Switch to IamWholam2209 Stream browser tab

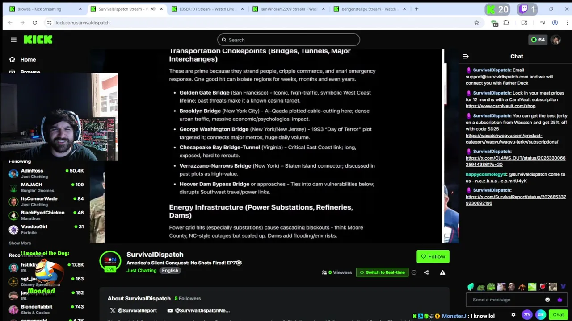coord(288,9)
